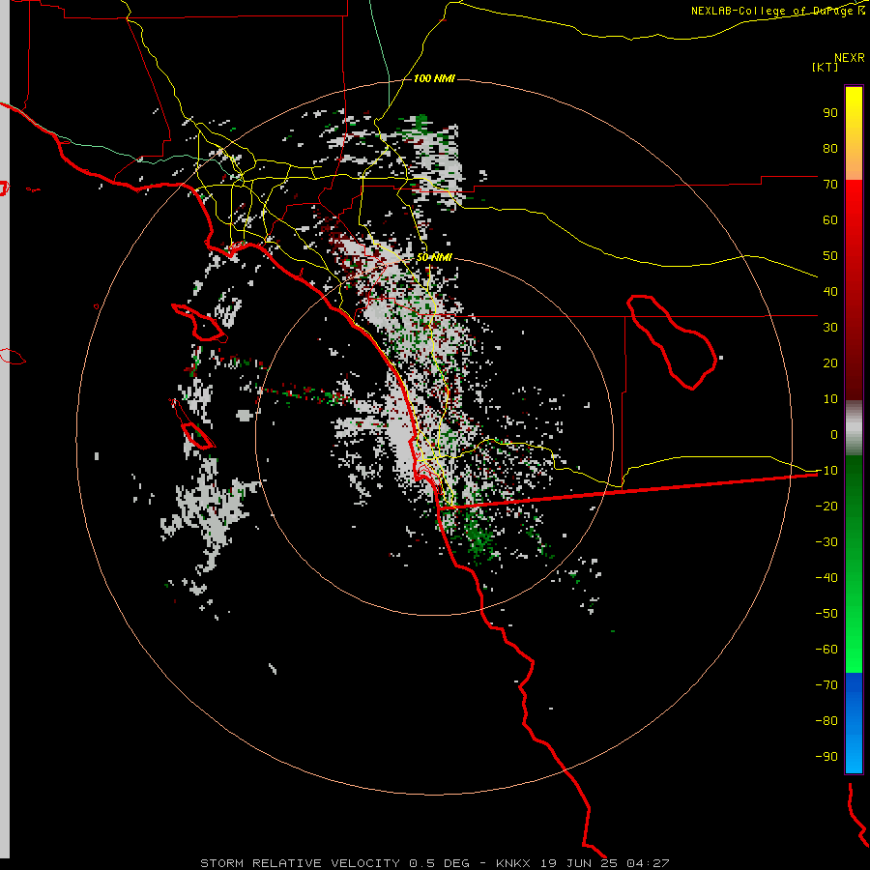
Task: Click the 19 JUN 25 date text
Action: [x=579, y=863]
